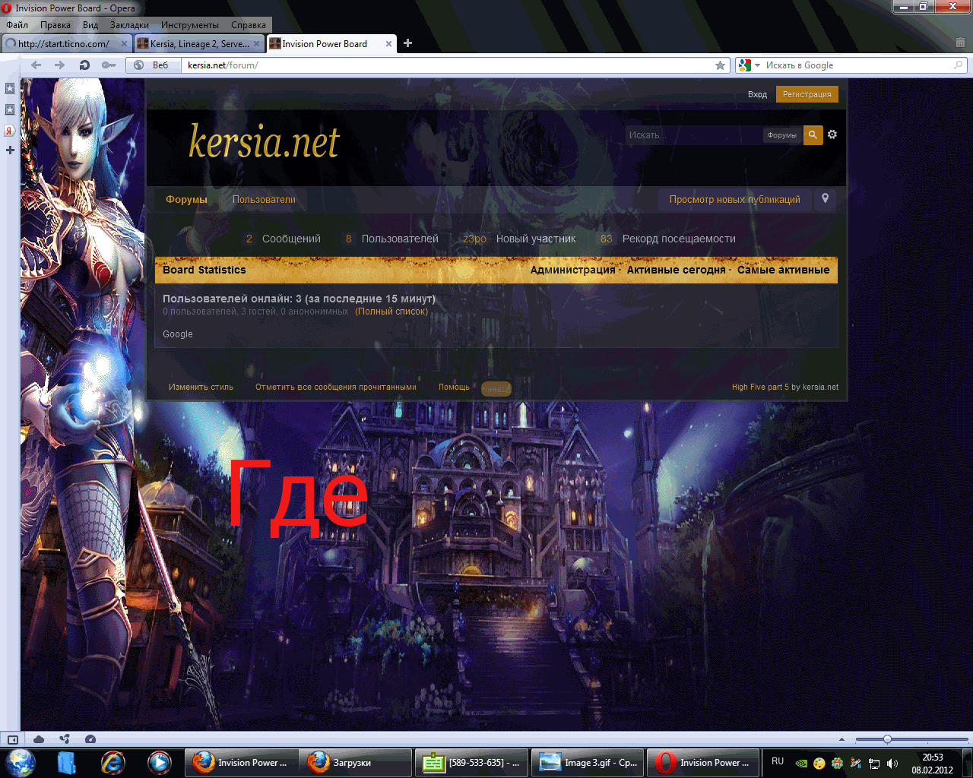Image resolution: width=973 pixels, height=778 pixels.
Task: Add a panel with the sidebar plus icon
Action: pos(10,150)
